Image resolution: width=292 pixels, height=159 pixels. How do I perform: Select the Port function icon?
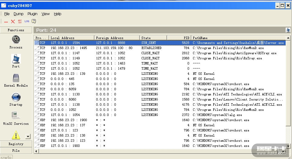coord(16,60)
